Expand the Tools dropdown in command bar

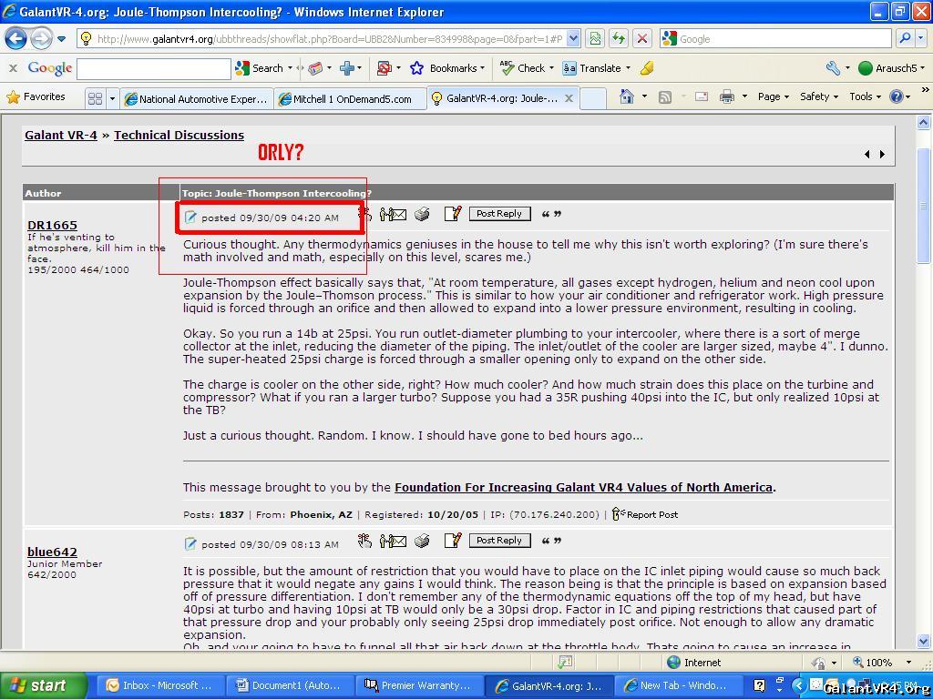click(x=865, y=96)
